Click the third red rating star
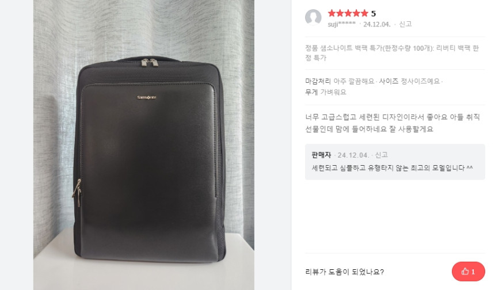 click(348, 13)
